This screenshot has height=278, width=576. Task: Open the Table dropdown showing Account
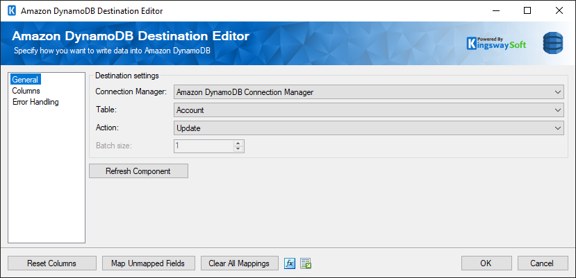(x=369, y=110)
